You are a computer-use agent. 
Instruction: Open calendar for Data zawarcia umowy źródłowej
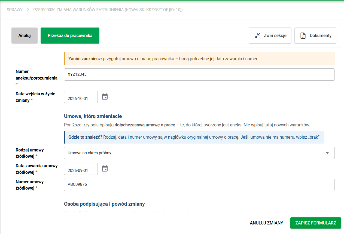(105, 169)
